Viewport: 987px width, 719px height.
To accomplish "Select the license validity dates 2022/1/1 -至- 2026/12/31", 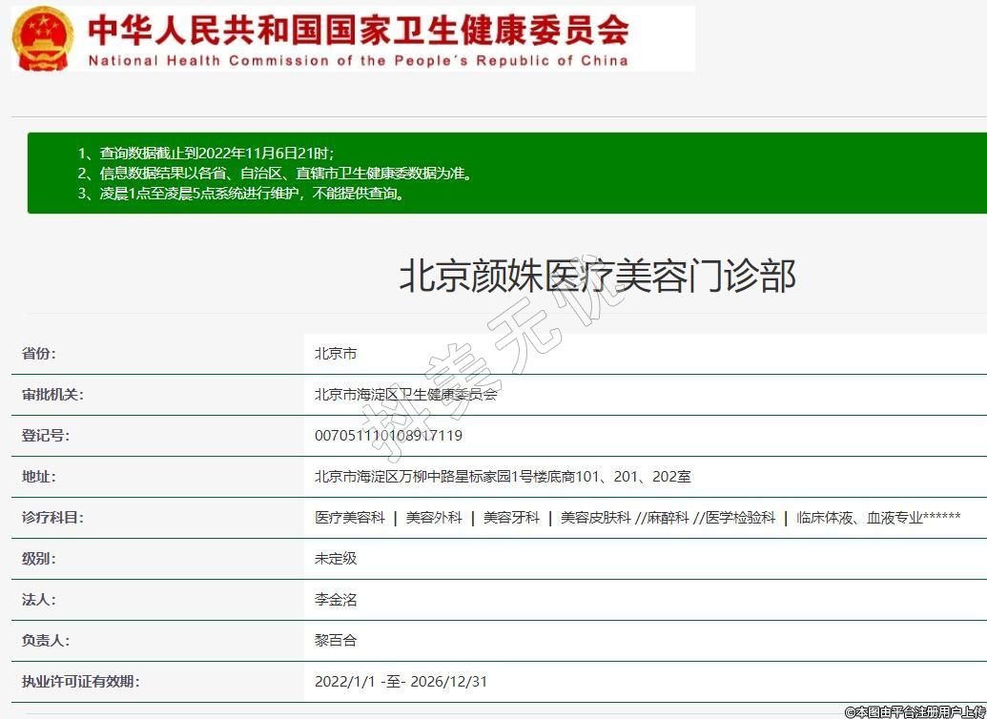I will click(401, 682).
